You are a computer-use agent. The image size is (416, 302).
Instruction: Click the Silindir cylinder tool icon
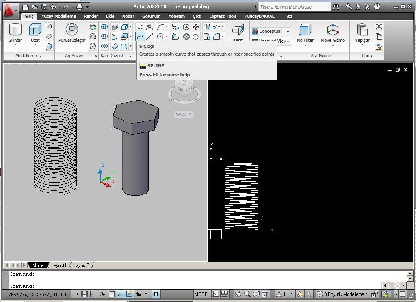(x=15, y=29)
